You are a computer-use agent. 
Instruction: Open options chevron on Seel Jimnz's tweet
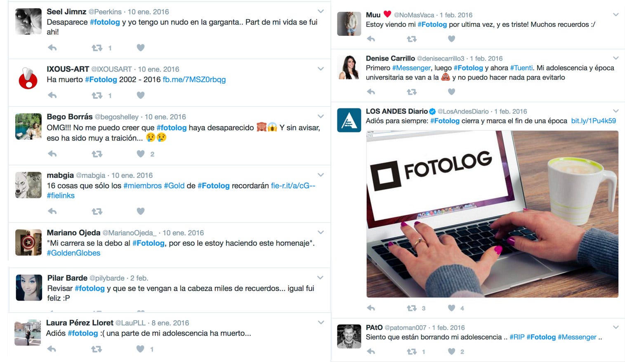(x=321, y=11)
